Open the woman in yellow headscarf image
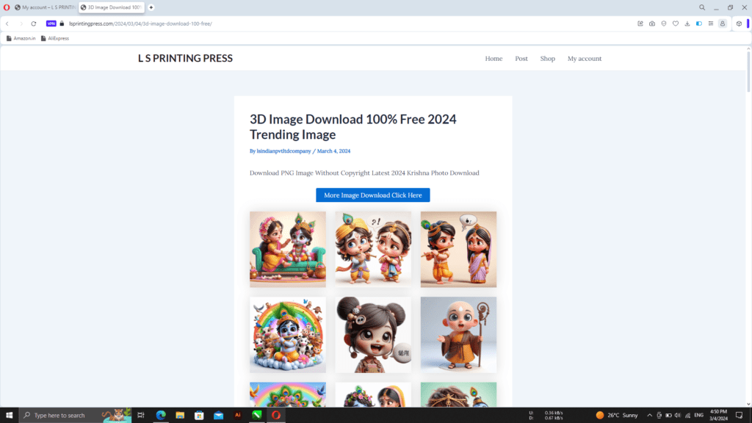The image size is (752, 423). coord(373,394)
